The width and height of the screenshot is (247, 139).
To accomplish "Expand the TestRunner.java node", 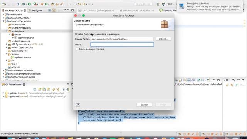I will pyautogui.click(x=13, y=38).
